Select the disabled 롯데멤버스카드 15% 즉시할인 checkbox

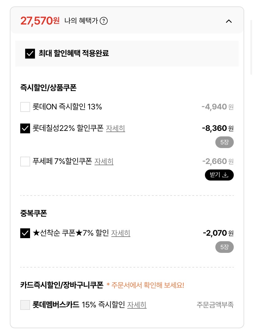coord(25,305)
